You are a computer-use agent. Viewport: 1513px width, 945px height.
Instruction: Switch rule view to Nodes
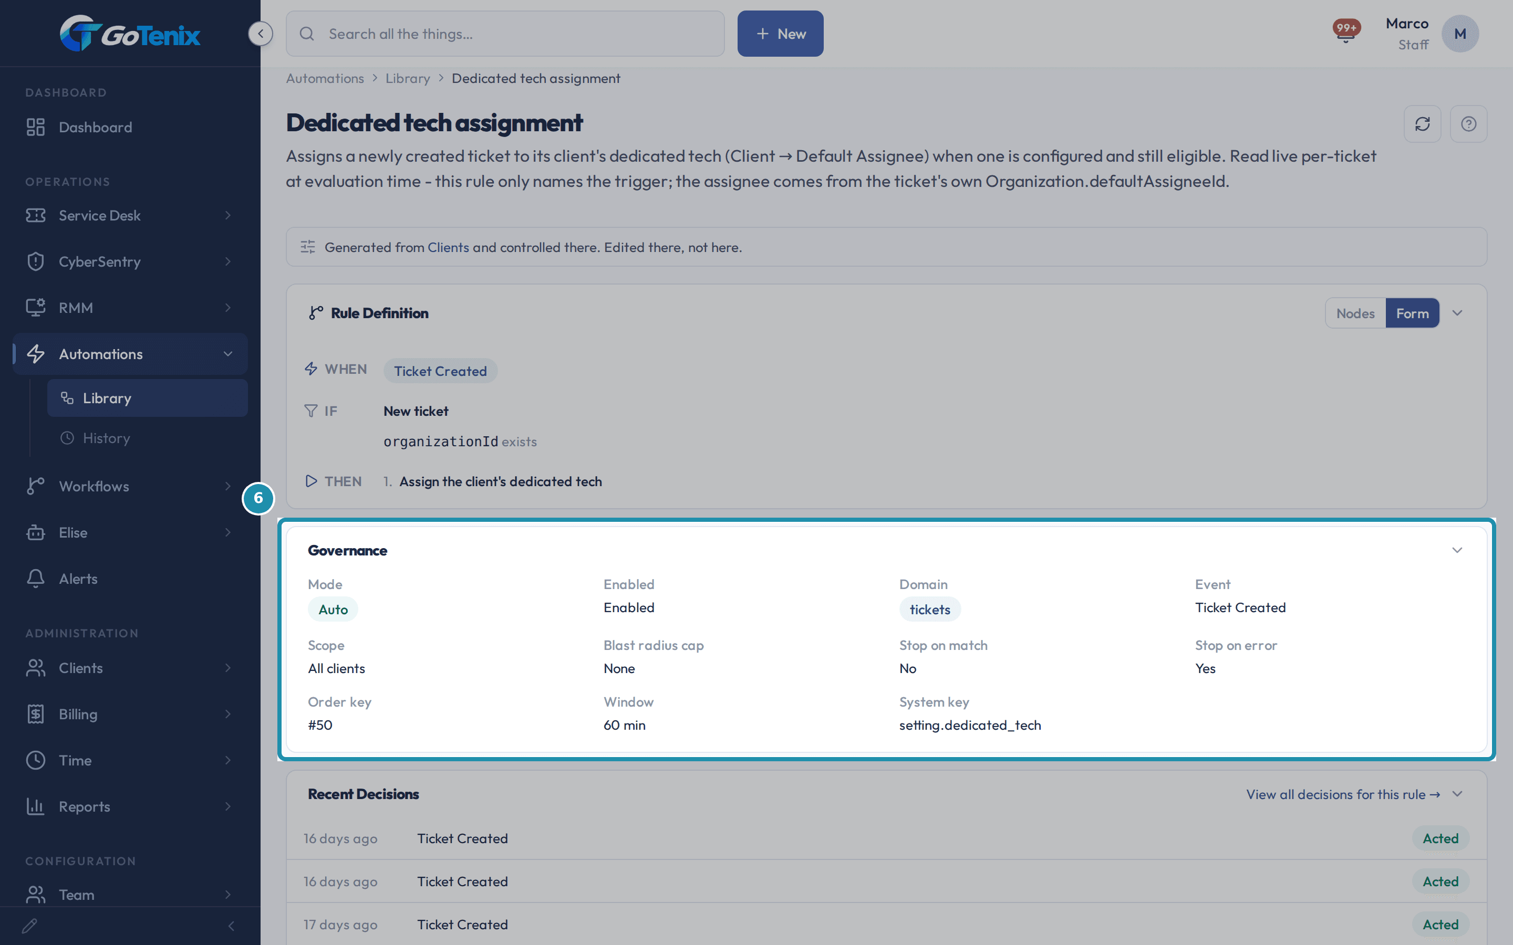pos(1355,313)
